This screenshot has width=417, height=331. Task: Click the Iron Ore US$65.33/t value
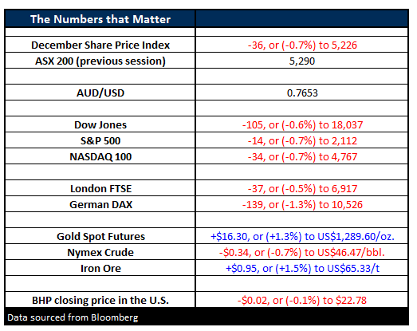coord(302,269)
